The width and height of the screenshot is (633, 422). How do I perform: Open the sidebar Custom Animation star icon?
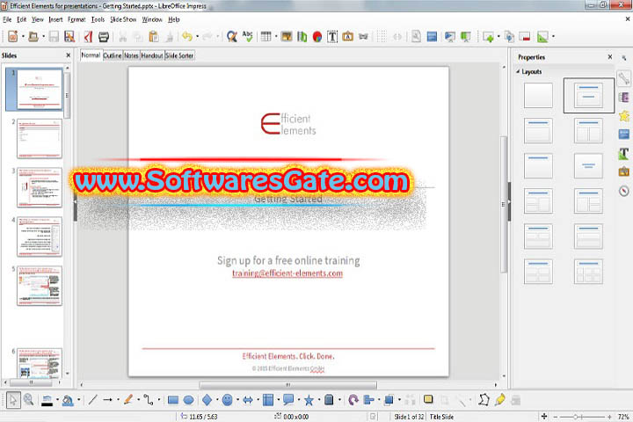(x=624, y=116)
